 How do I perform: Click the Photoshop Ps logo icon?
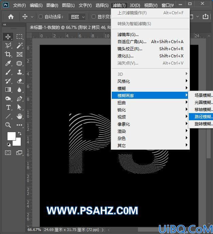6,5
